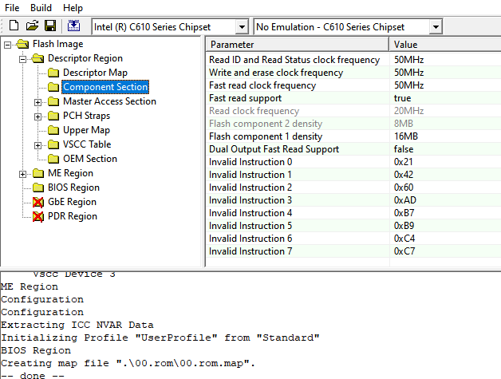Collapse the Descriptor Region node
501x379 pixels.
tap(23, 58)
